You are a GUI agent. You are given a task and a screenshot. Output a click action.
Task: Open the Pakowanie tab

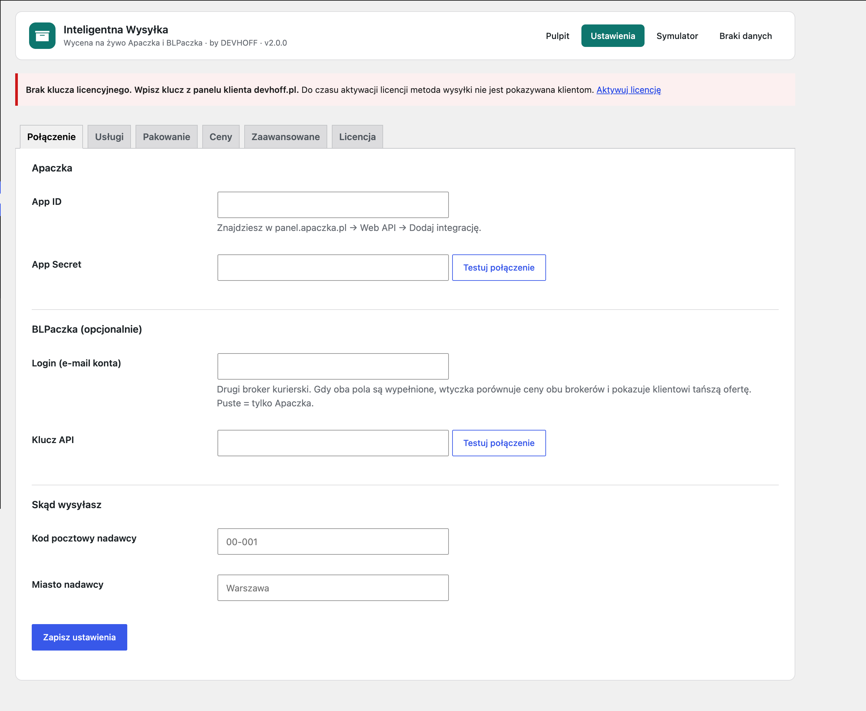pyautogui.click(x=166, y=137)
